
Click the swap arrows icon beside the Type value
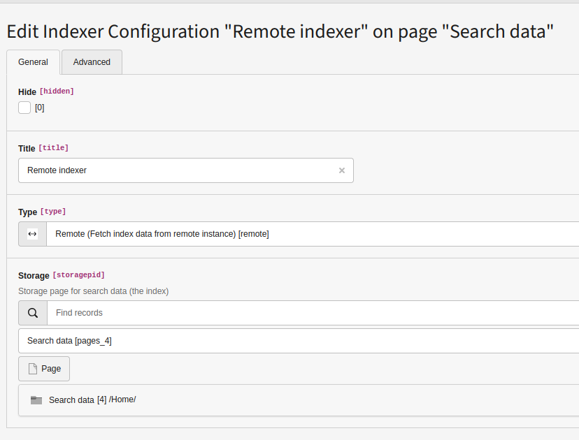pyautogui.click(x=31, y=233)
